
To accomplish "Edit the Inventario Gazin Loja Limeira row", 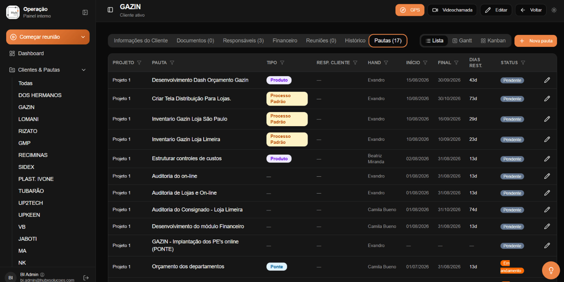I will [x=547, y=140].
